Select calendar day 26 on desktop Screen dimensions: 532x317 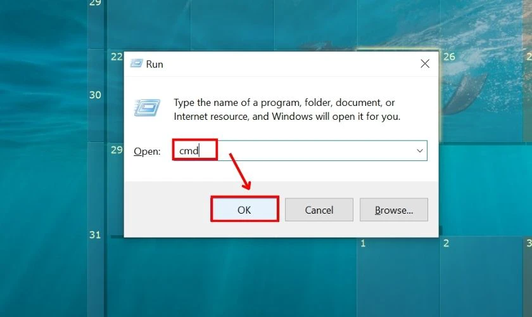tap(449, 56)
